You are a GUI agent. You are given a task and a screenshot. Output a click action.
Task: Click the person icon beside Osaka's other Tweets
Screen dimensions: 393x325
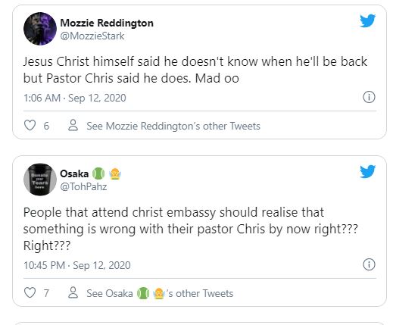pos(73,292)
